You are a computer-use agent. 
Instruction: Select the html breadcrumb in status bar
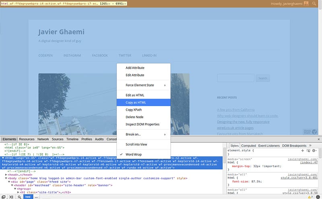click(28, 197)
